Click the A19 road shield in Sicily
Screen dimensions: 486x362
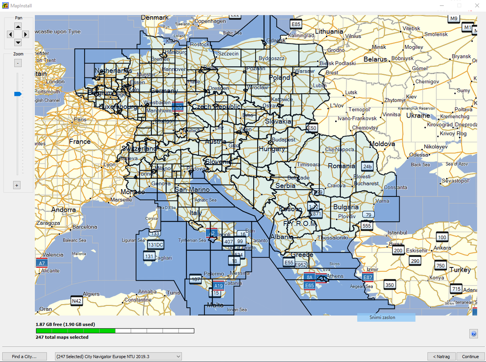(x=218, y=286)
